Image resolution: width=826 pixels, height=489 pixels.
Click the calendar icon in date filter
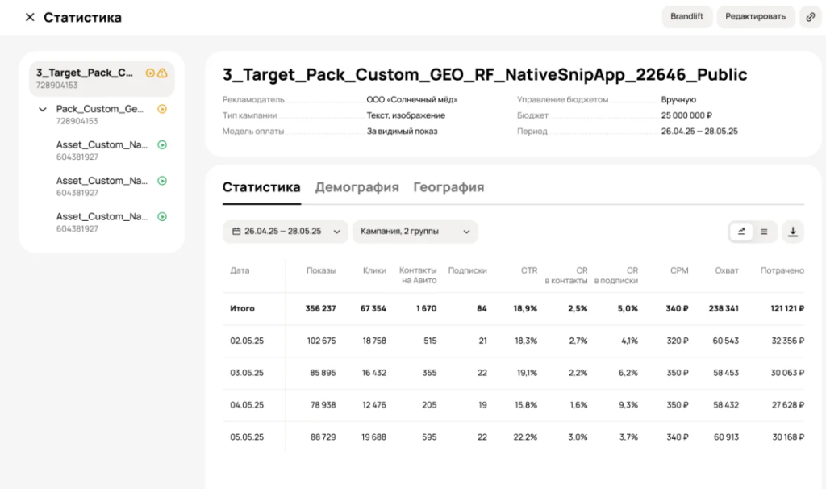(x=235, y=231)
